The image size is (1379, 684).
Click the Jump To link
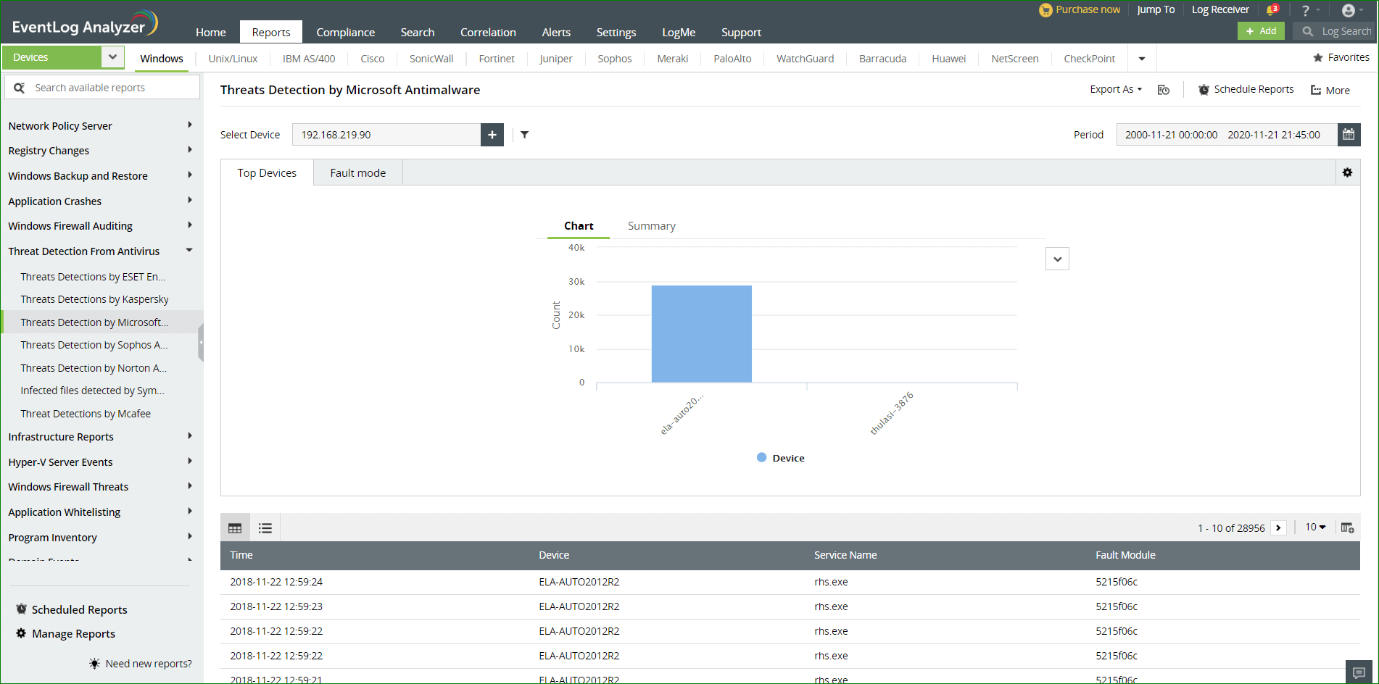point(1156,9)
